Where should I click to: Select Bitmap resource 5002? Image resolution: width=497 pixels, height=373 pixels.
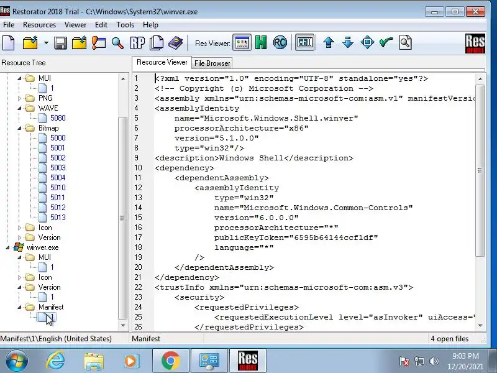tap(58, 158)
